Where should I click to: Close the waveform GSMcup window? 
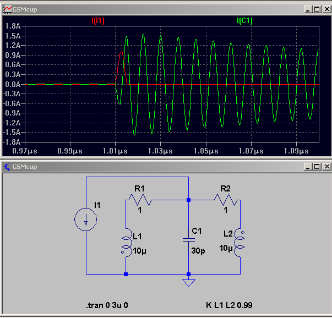(326, 9)
